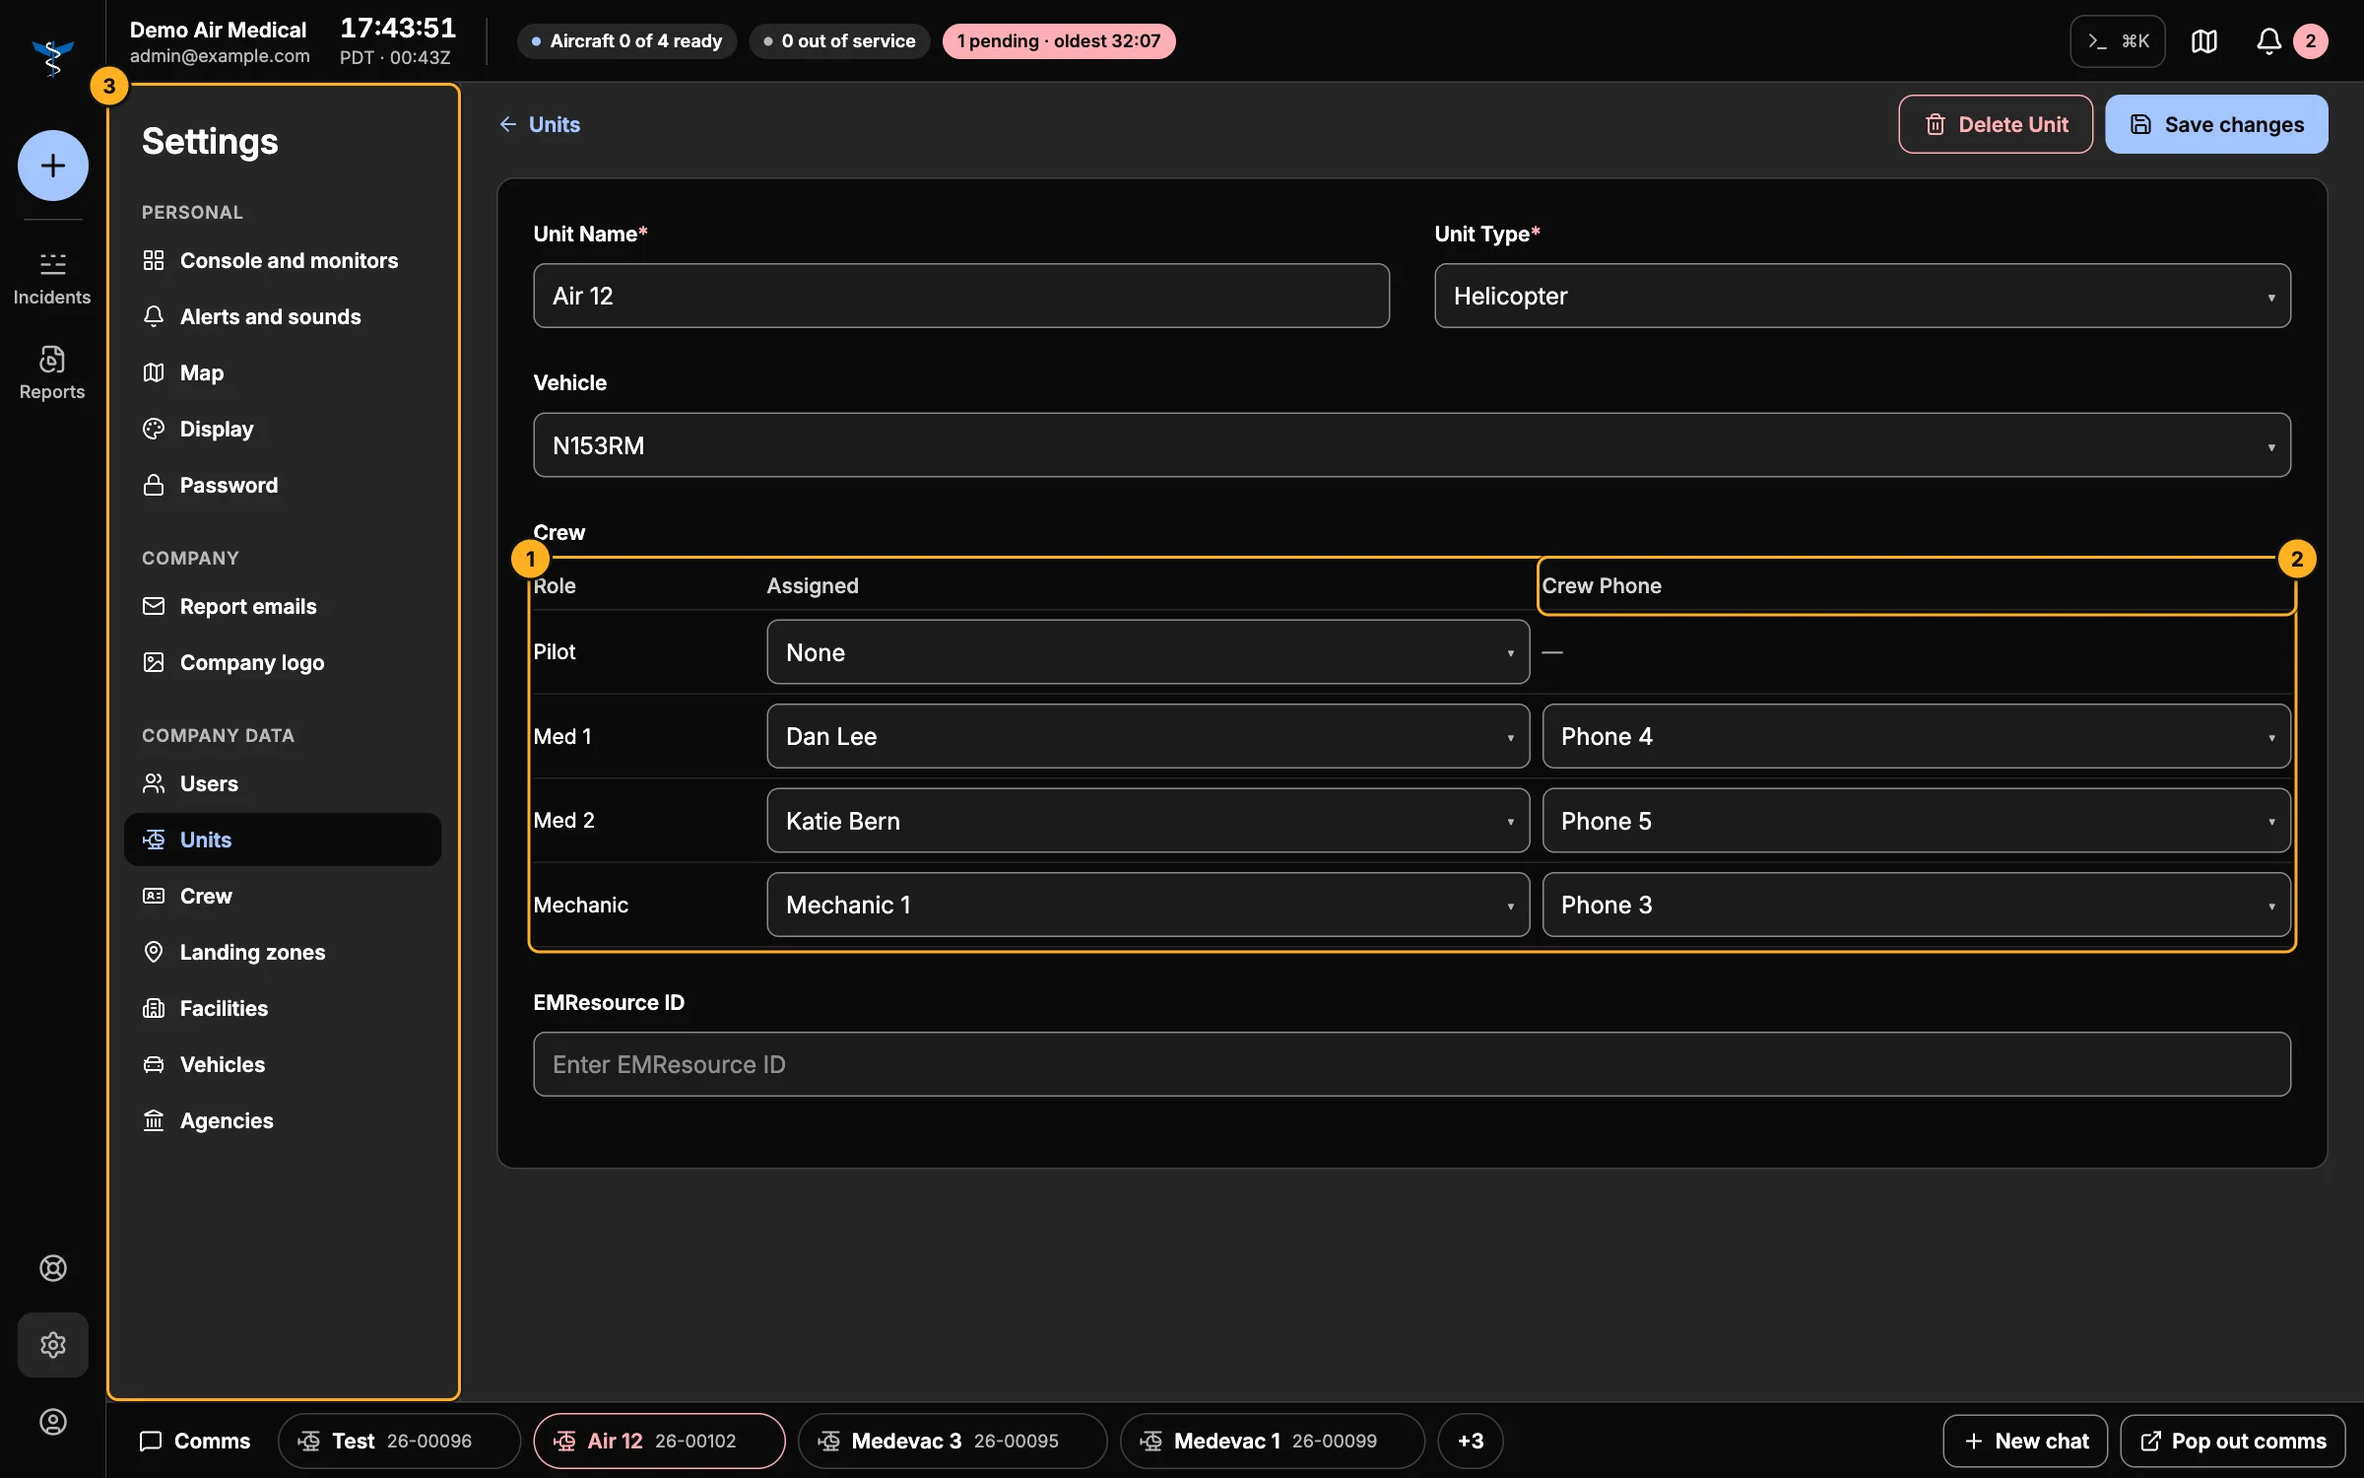The image size is (2364, 1478).
Task: Click Save changes button
Action: pos(2216,124)
